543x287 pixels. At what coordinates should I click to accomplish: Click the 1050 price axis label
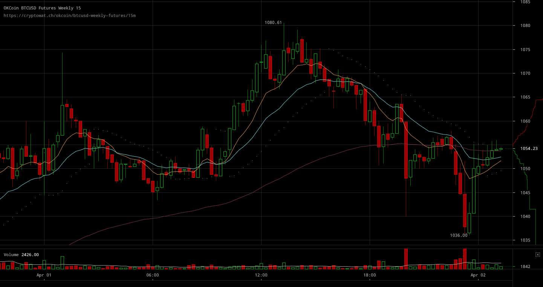[525, 169]
